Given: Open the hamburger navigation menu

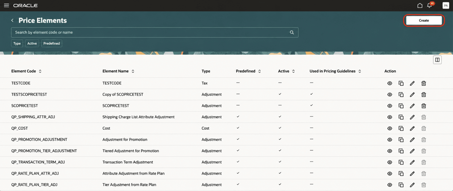Looking at the screenshot, I should [x=6, y=5].
